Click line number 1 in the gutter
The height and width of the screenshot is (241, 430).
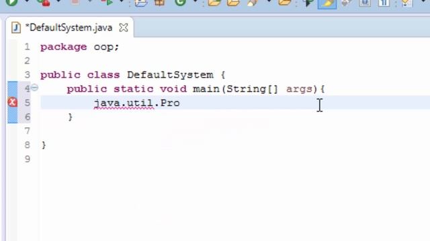(x=27, y=47)
